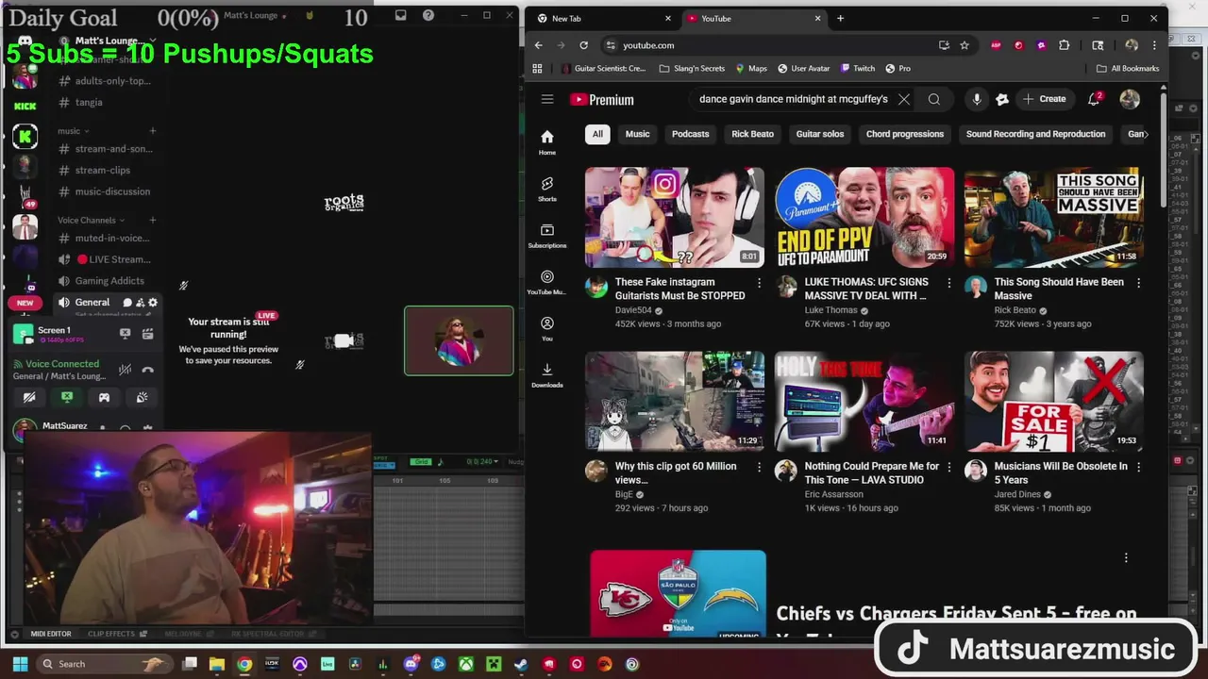
Task: Select the All filter chip
Action: (x=597, y=134)
